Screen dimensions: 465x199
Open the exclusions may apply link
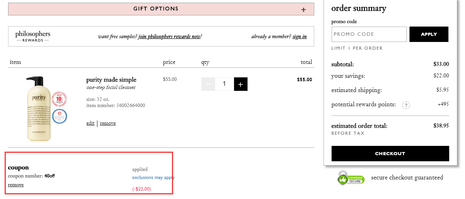tap(153, 177)
